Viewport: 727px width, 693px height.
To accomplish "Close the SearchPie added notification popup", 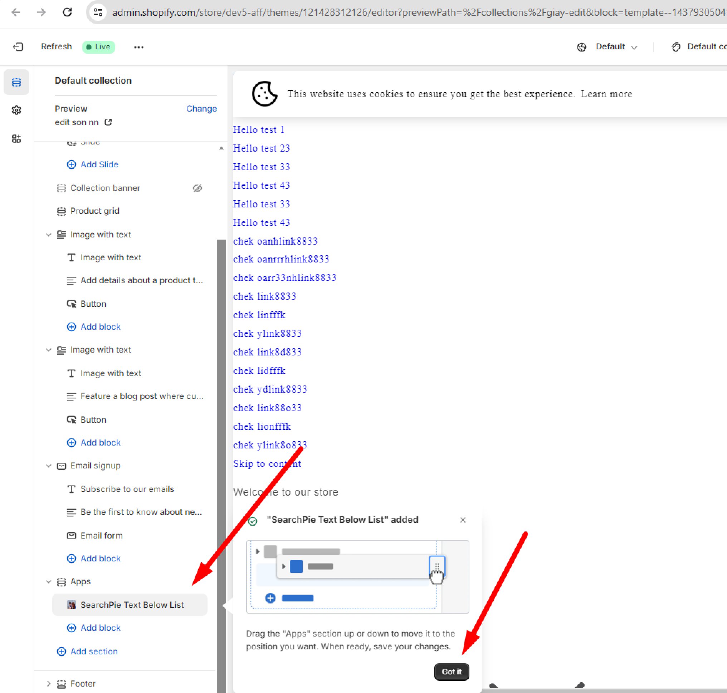I will click(462, 520).
